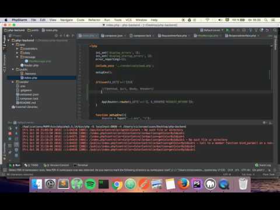
Task: Open Firefox from the Dock
Action: coord(183,184)
